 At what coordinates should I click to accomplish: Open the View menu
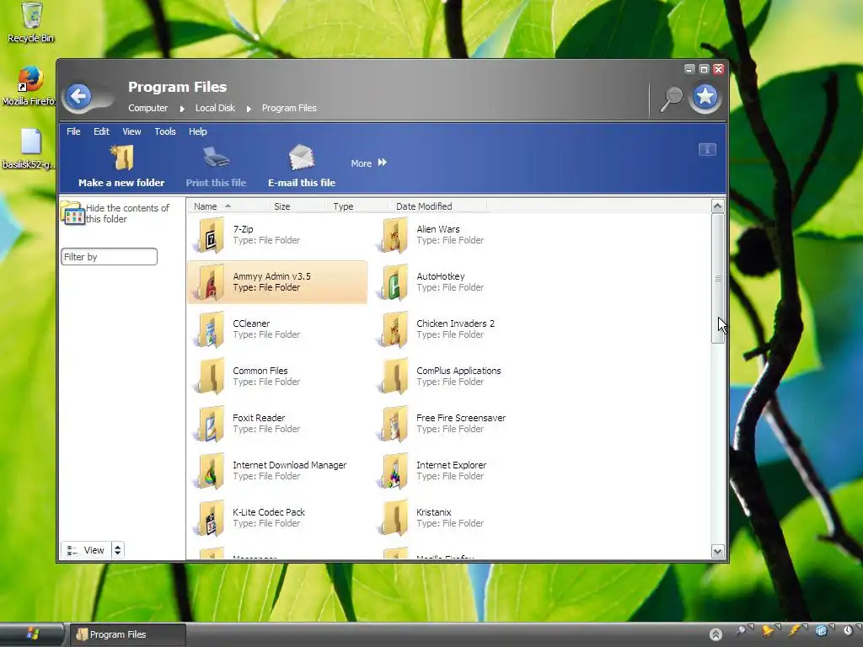coord(131,131)
